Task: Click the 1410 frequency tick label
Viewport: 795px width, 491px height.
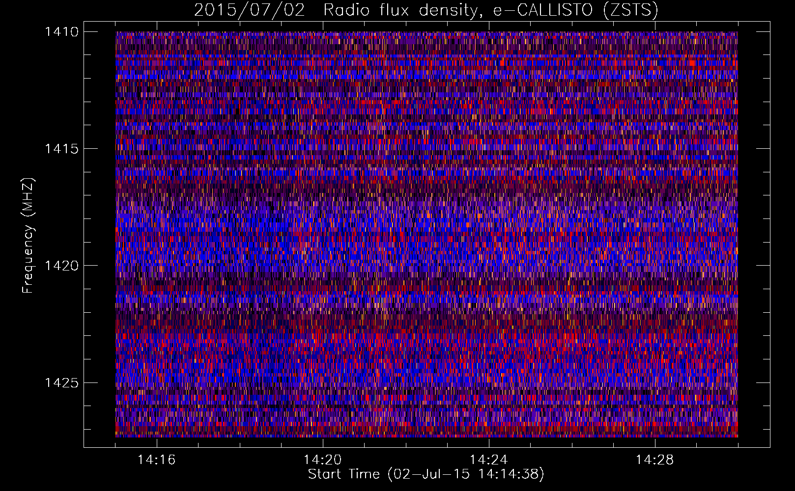Action: [61, 32]
